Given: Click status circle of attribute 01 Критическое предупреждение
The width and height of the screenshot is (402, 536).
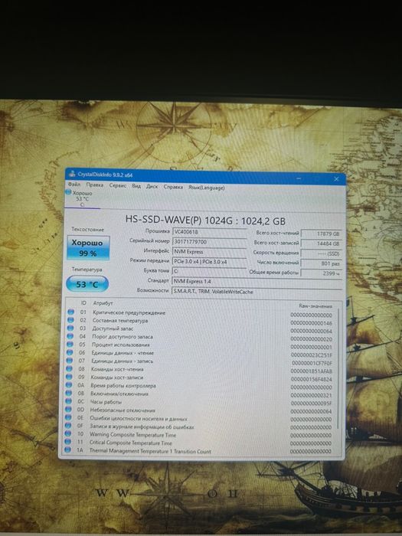Looking at the screenshot, I should click(70, 312).
